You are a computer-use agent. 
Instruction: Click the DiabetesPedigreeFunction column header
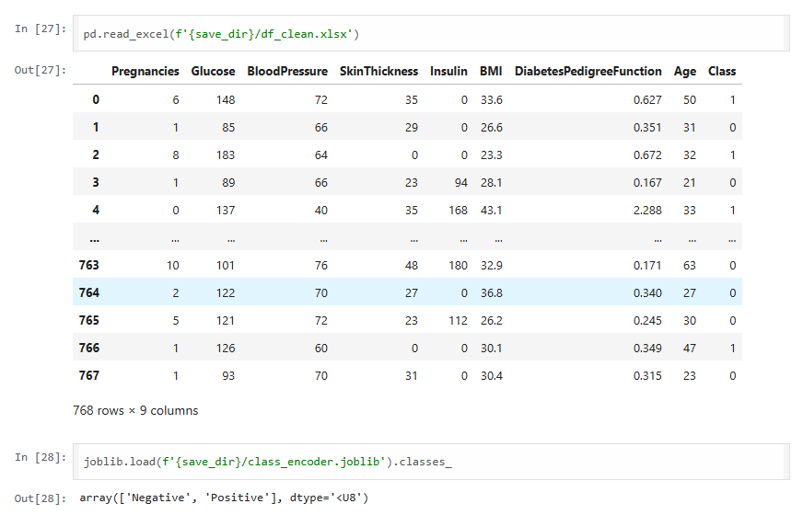[588, 71]
